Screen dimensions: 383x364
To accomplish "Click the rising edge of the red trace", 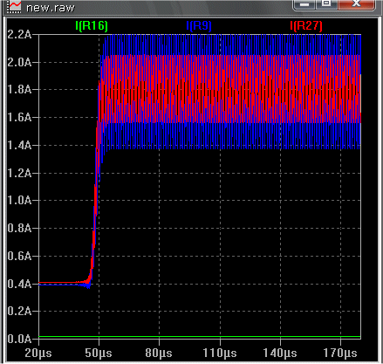I will click(x=95, y=203).
